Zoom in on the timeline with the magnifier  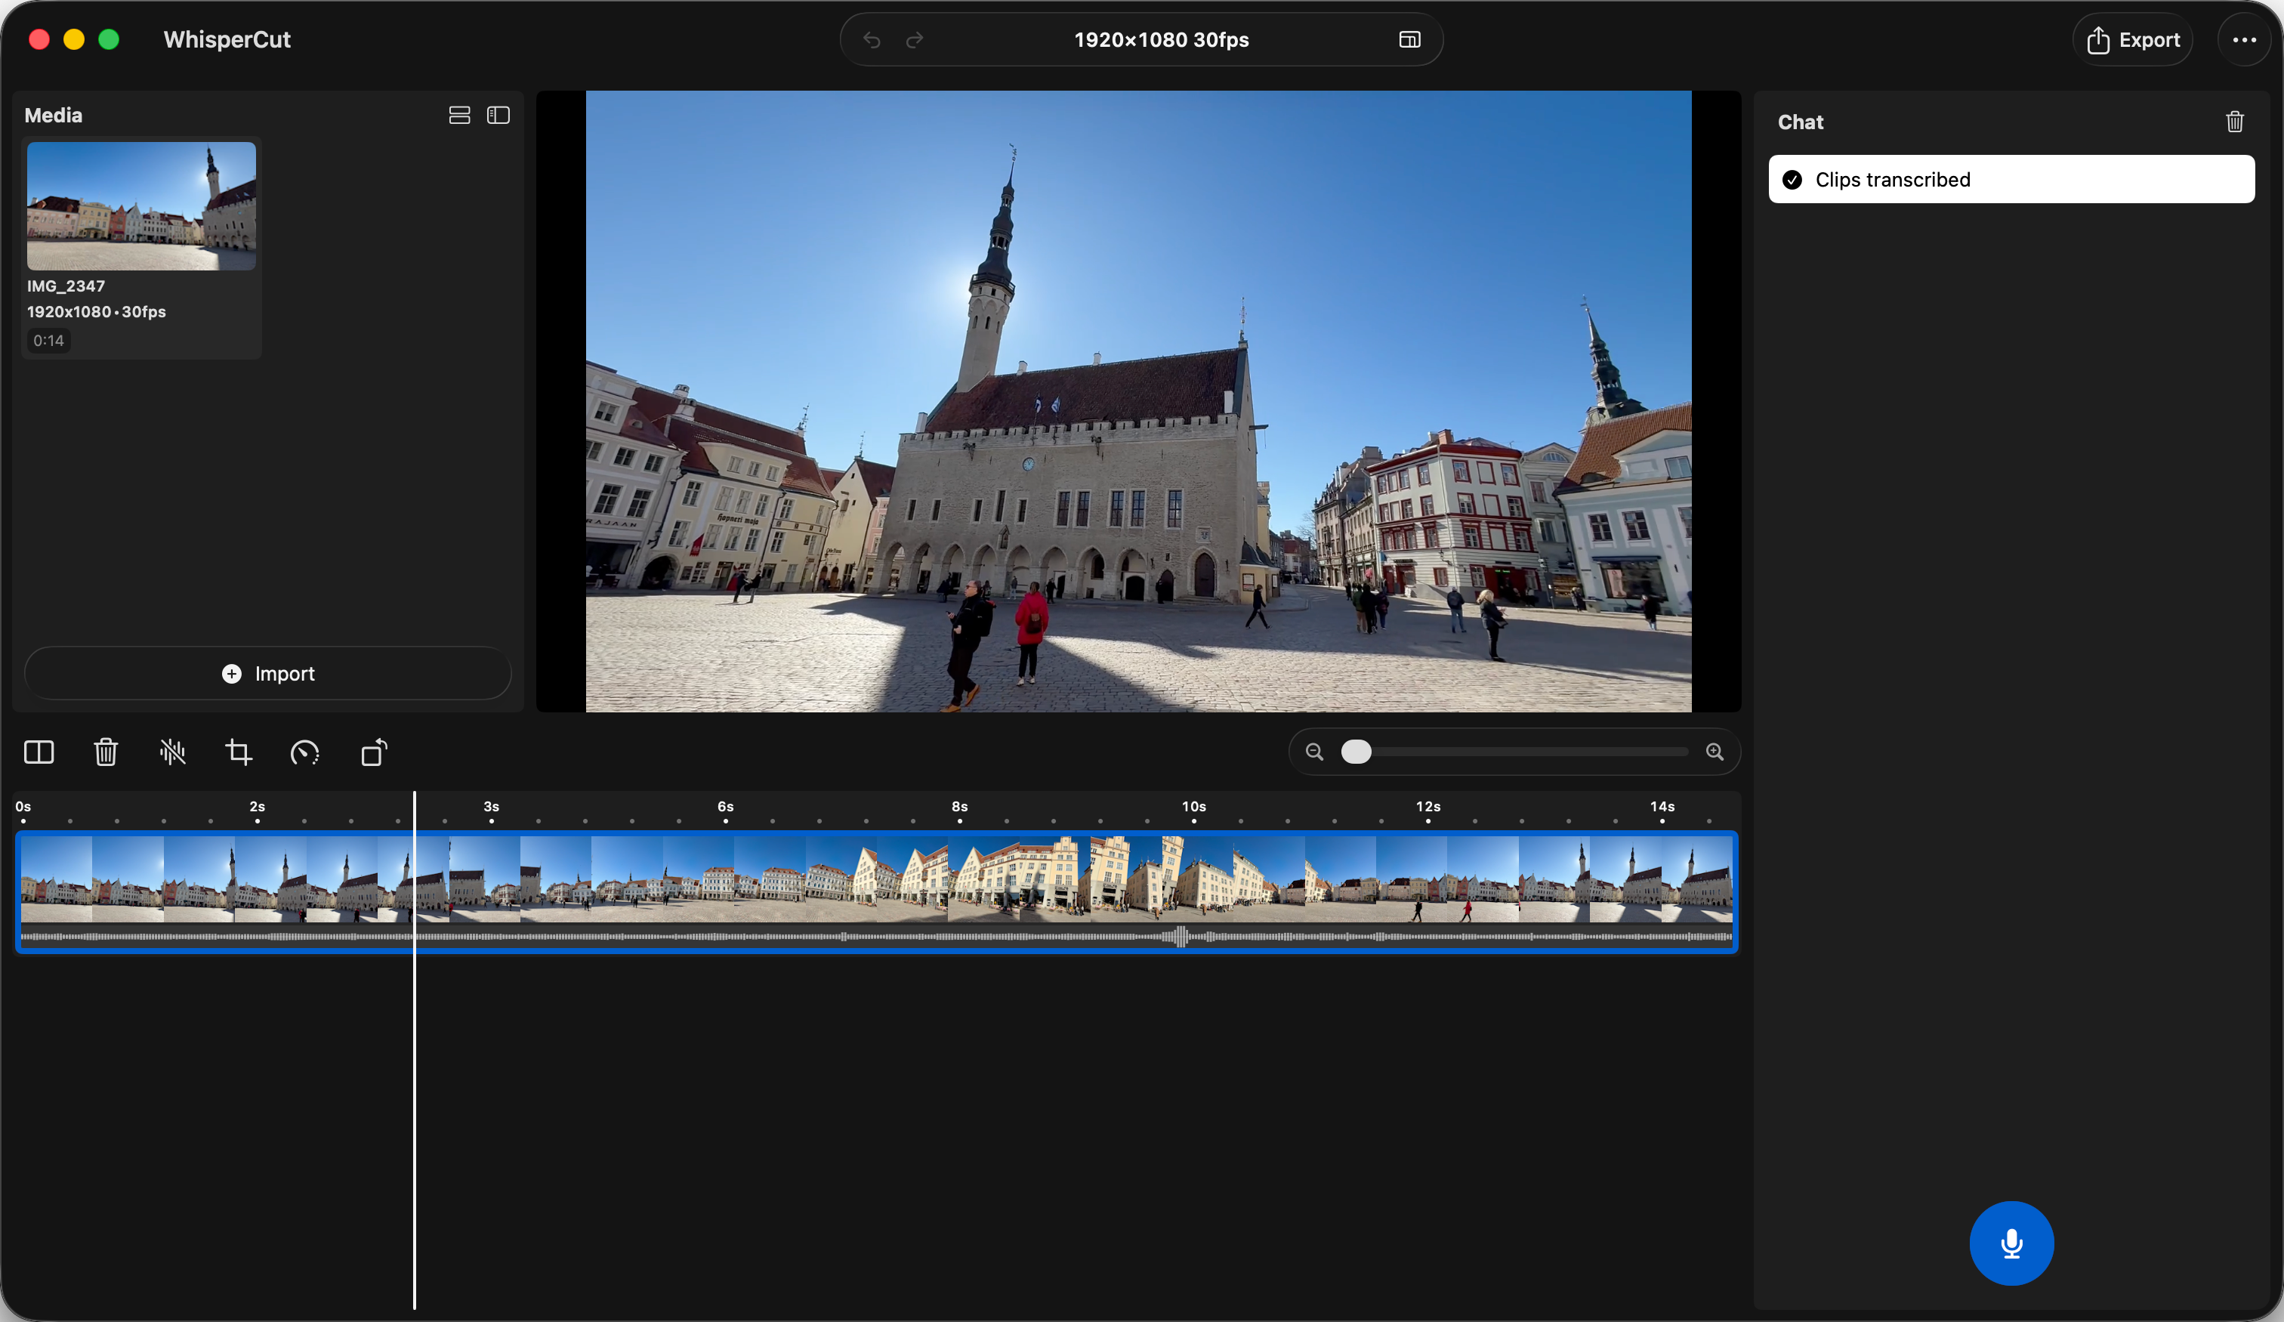pos(1714,752)
